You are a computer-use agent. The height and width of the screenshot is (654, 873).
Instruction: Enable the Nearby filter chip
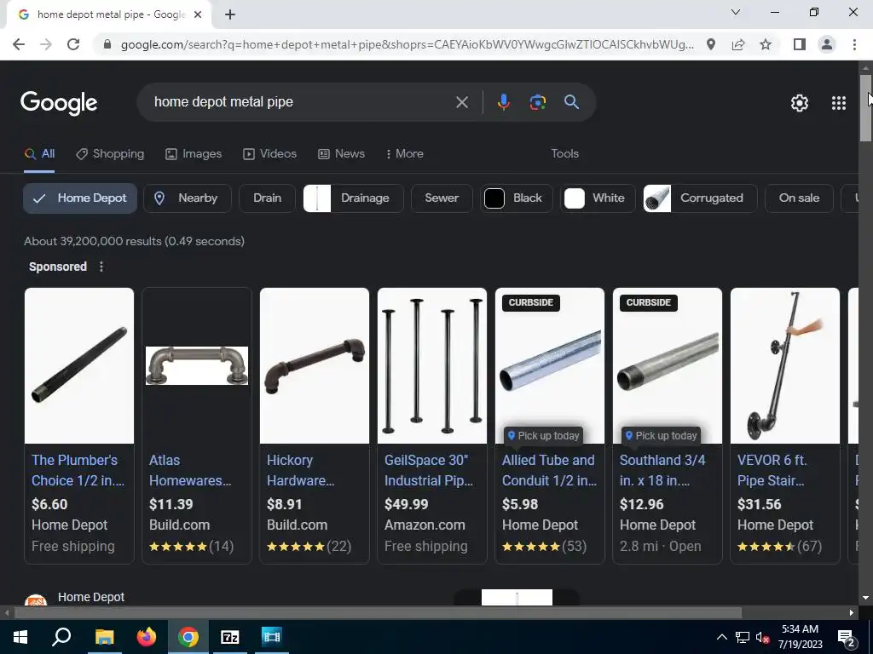188,198
